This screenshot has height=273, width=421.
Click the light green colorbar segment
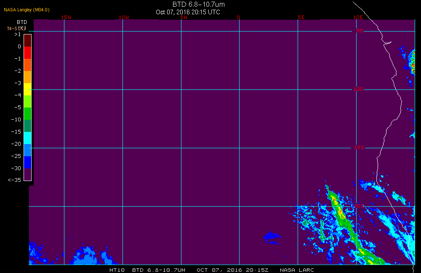[x=28, y=101]
